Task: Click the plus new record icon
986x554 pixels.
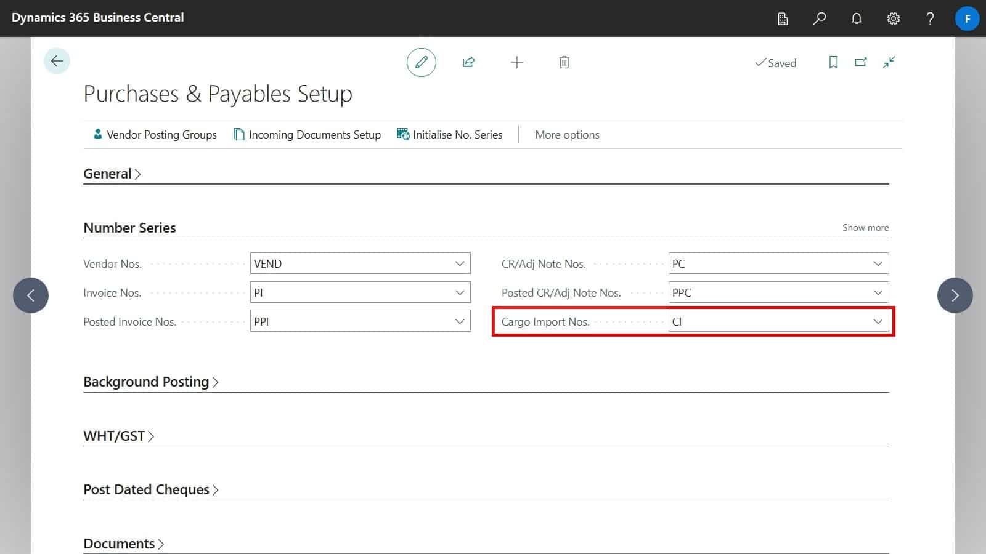Action: [x=516, y=62]
